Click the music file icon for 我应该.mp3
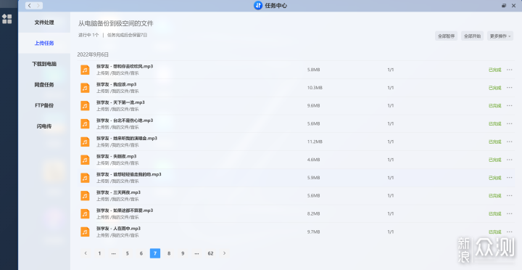Screen dimensions: 522x270 pyautogui.click(x=85, y=88)
